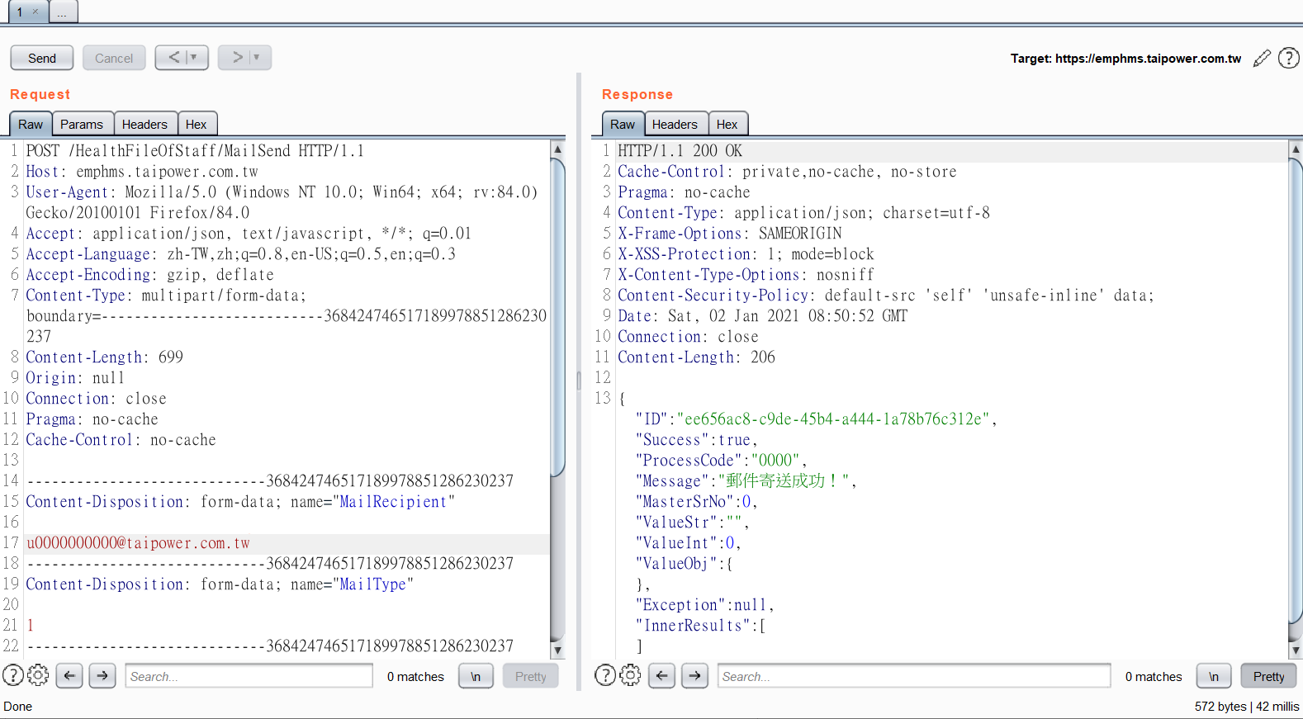Image resolution: width=1303 pixels, height=719 pixels.
Task: Select the Request Raw tab
Action: tap(31, 124)
